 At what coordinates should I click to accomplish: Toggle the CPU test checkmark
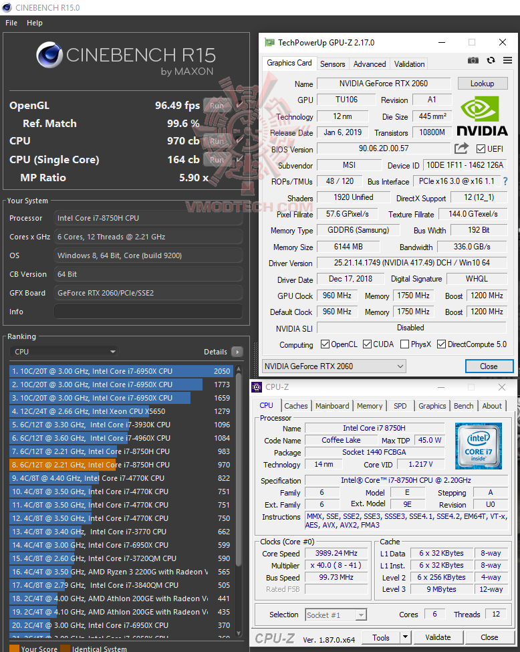coord(239,141)
